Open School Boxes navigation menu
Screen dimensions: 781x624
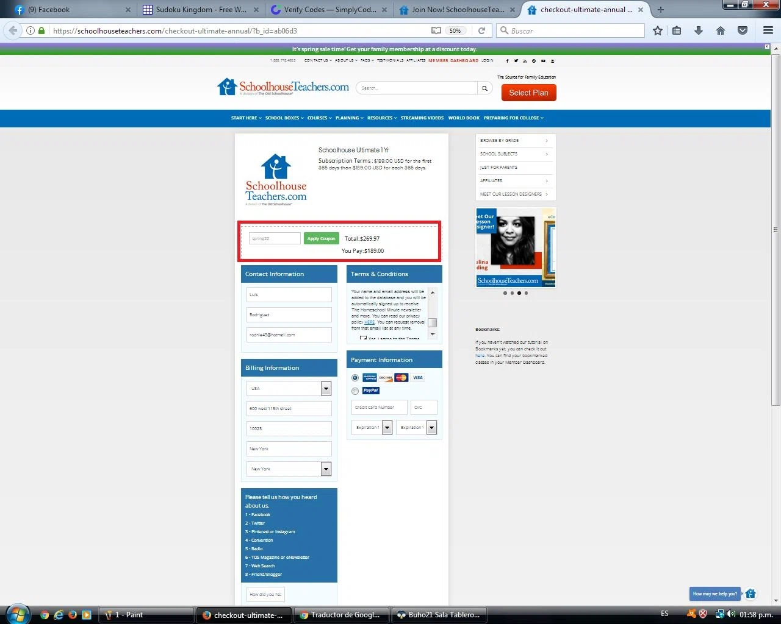(x=284, y=118)
